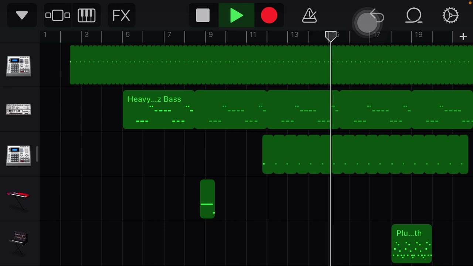Click the green Play button
Screen dimensions: 473x266
(236, 16)
